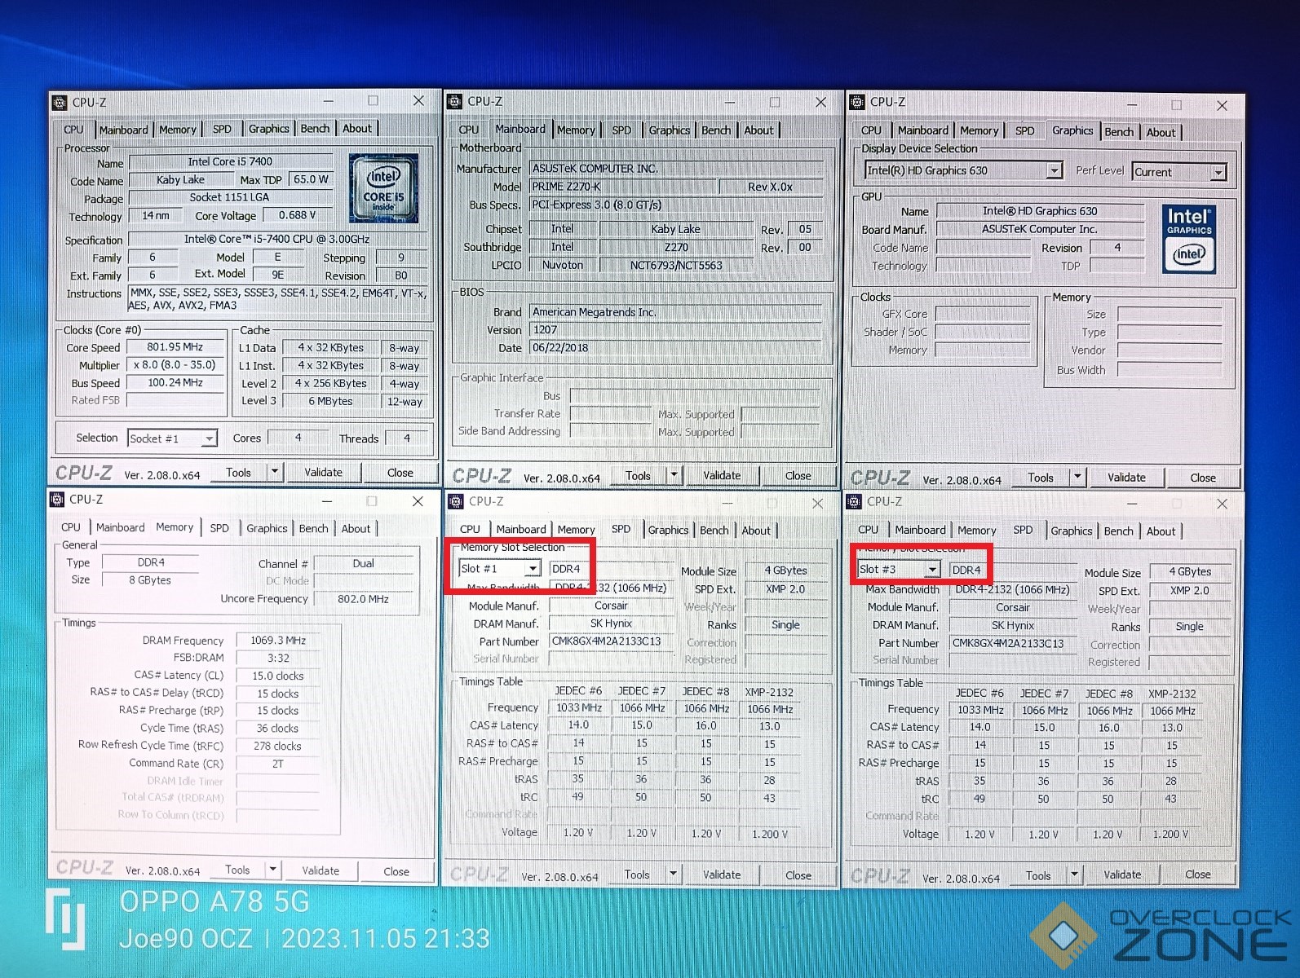Click Close button in Slot #3 SPD window
The width and height of the screenshot is (1300, 978).
click(x=1197, y=874)
